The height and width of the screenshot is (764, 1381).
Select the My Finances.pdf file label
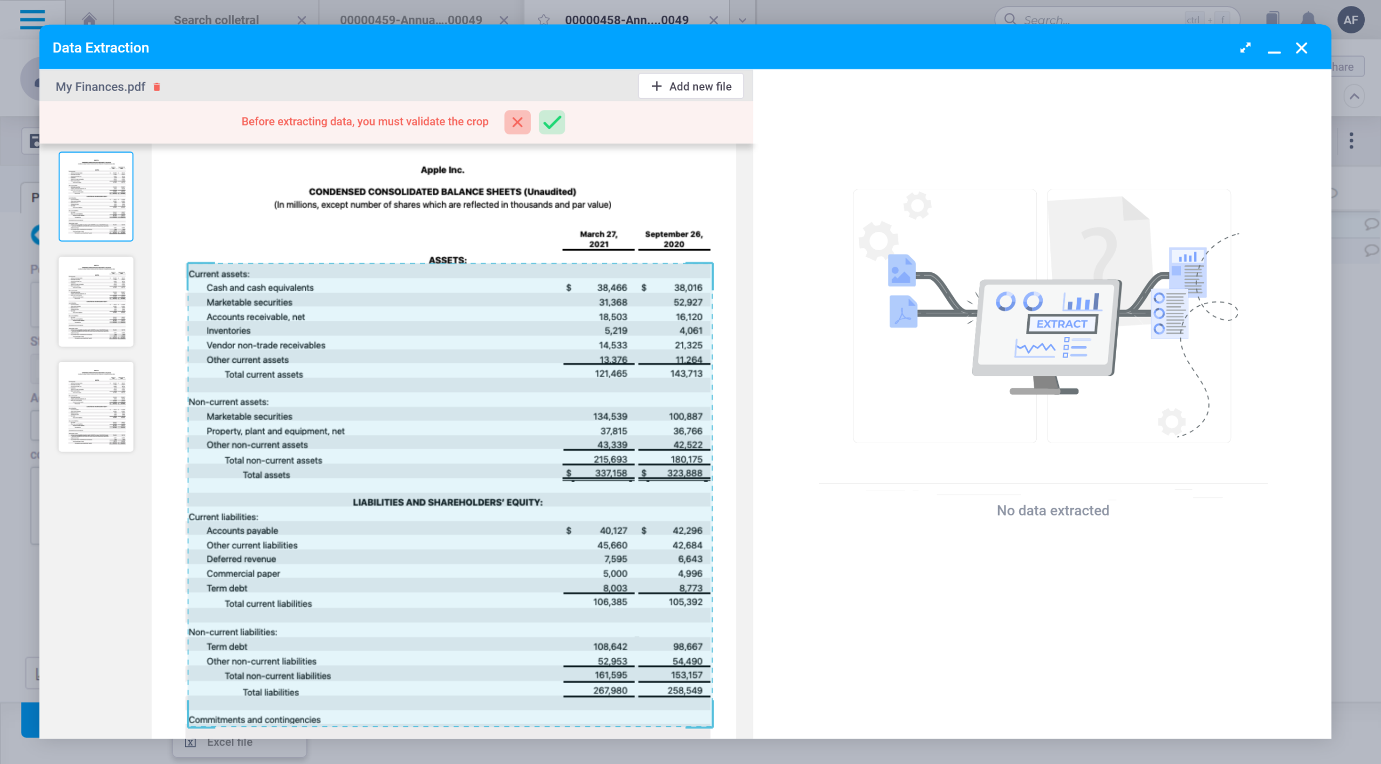pyautogui.click(x=100, y=87)
